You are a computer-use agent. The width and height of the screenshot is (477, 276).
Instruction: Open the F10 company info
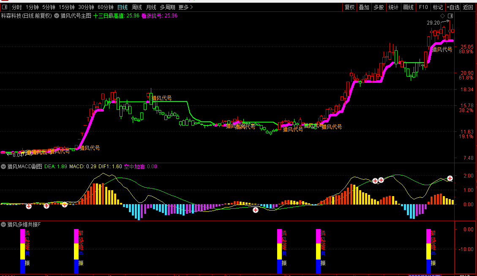pyautogui.click(x=423, y=7)
